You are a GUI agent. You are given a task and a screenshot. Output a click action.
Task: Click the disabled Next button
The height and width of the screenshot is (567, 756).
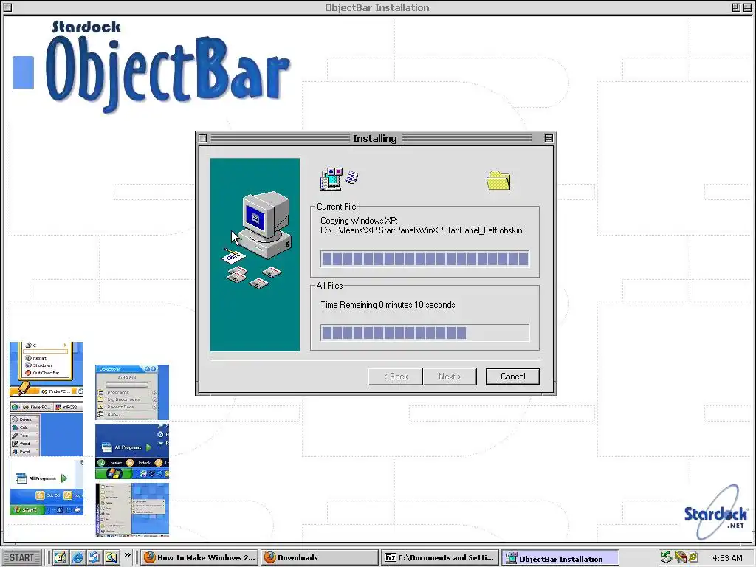[450, 377]
